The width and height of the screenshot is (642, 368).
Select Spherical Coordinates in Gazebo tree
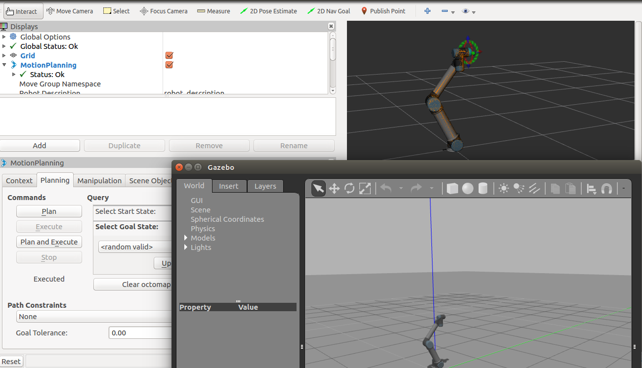(x=227, y=219)
